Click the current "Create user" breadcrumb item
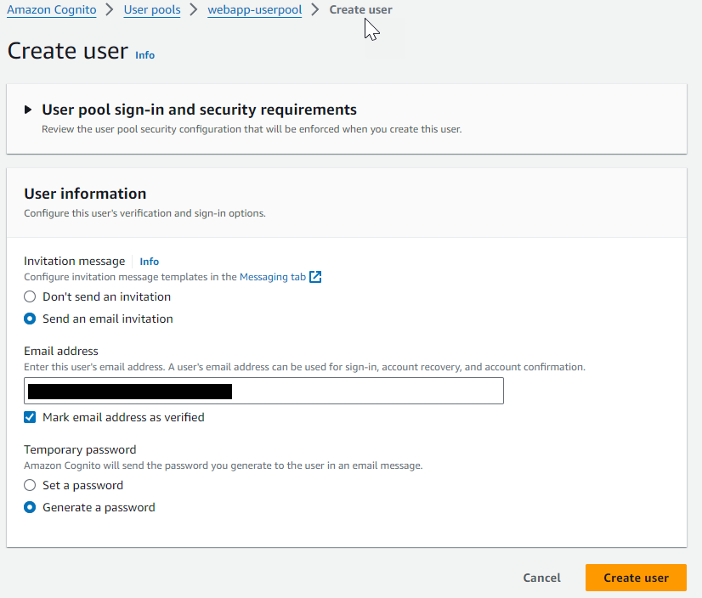The height and width of the screenshot is (598, 702). (360, 10)
